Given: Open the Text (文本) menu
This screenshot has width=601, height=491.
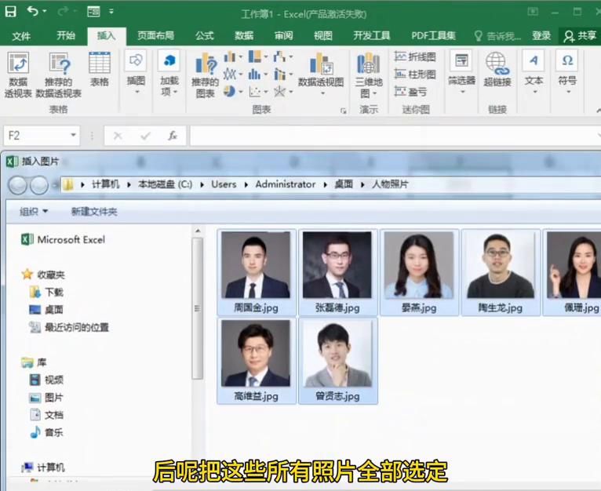Looking at the screenshot, I should click(534, 73).
